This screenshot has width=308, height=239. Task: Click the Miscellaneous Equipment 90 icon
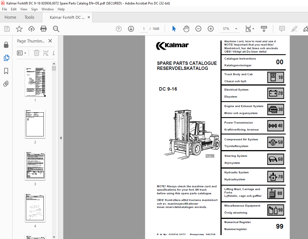pos(276,210)
